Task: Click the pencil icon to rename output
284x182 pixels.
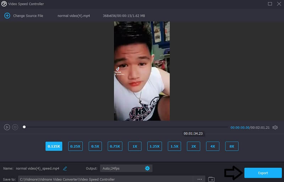Action: click(x=65, y=168)
